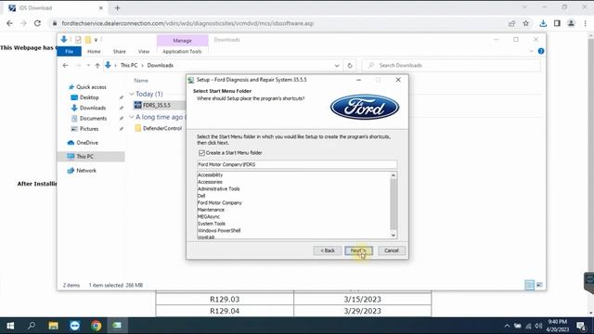Select Dell in the folder list

coord(201,196)
